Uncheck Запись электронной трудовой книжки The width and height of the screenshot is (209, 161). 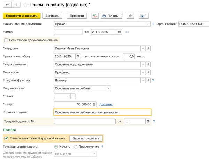pos(6,138)
